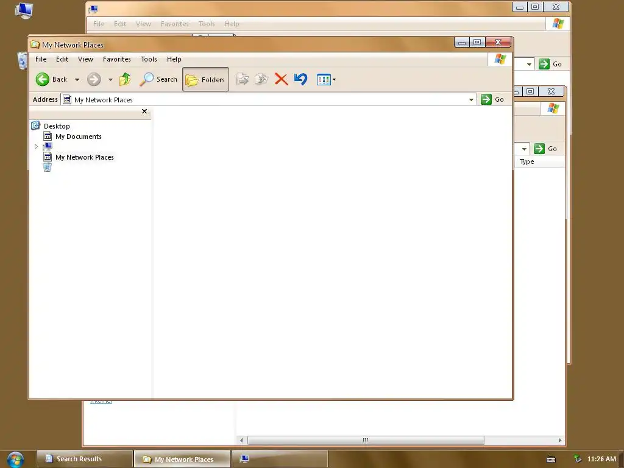The image size is (624, 468).
Task: Expand the unlabeled computer node in tree
Action: coord(36,146)
